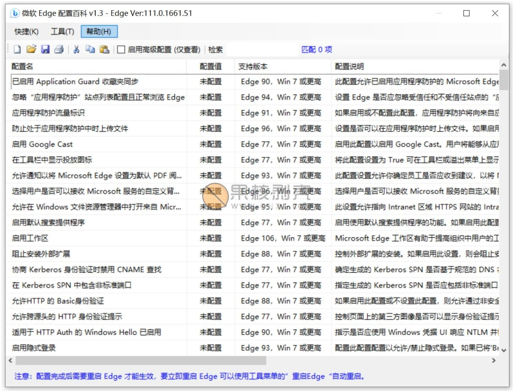Select row 启用 Google Cast
This screenshot has height=392, width=514.
pyautogui.click(x=252, y=144)
